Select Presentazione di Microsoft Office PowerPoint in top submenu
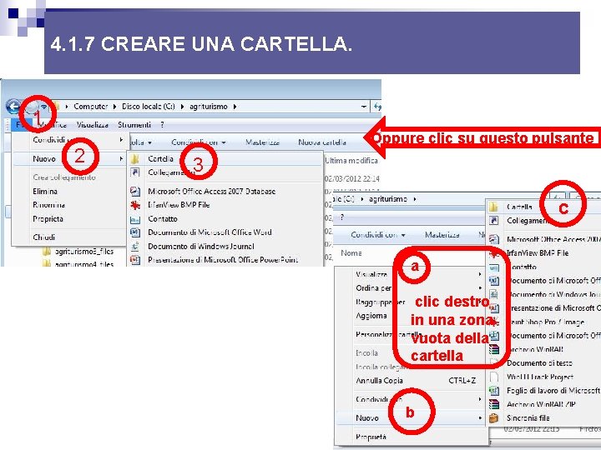Viewport: 601px width, 450px height. [223, 259]
